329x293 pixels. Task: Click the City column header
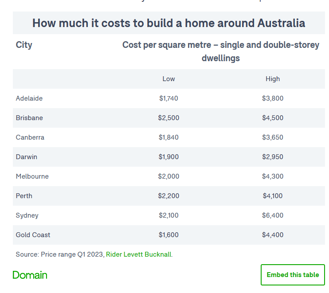24,45
